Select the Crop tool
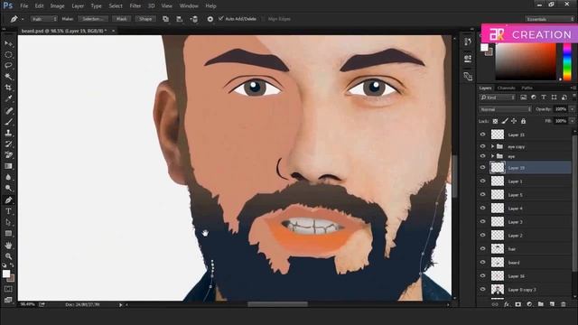Image resolution: width=578 pixels, height=325 pixels. click(8, 88)
